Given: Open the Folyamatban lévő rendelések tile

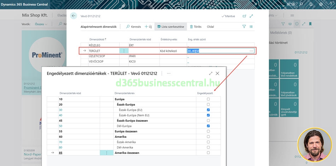Looking at the screenshot, I should pyautogui.click(x=289, y=69).
